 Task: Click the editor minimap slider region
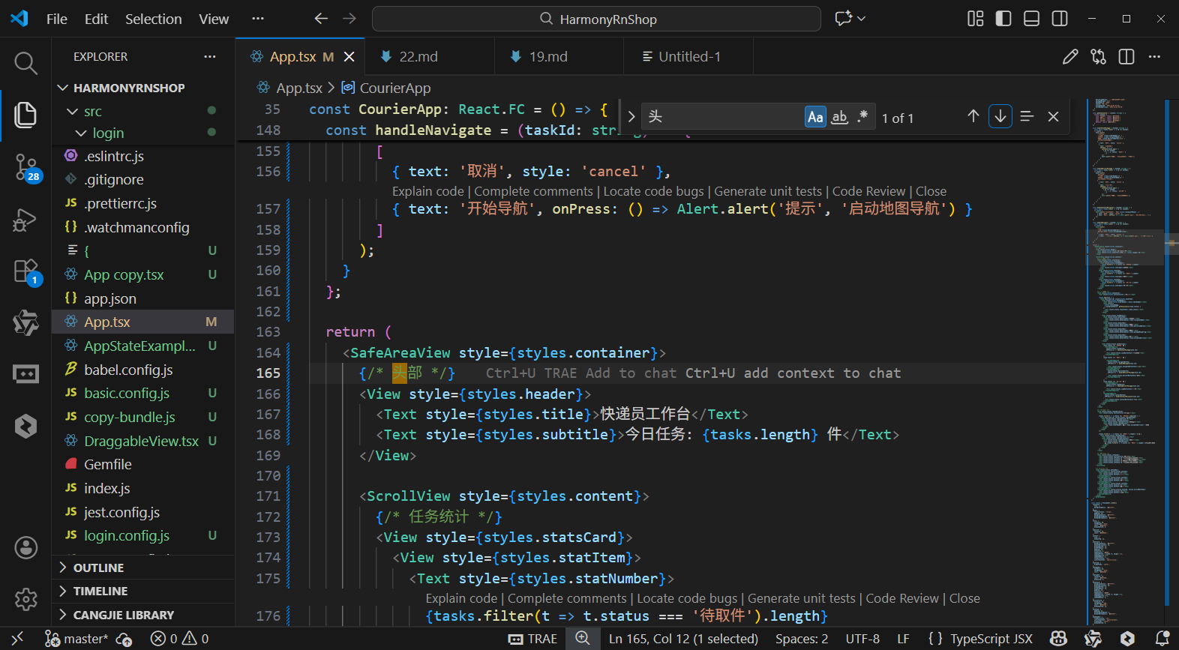(1125, 248)
